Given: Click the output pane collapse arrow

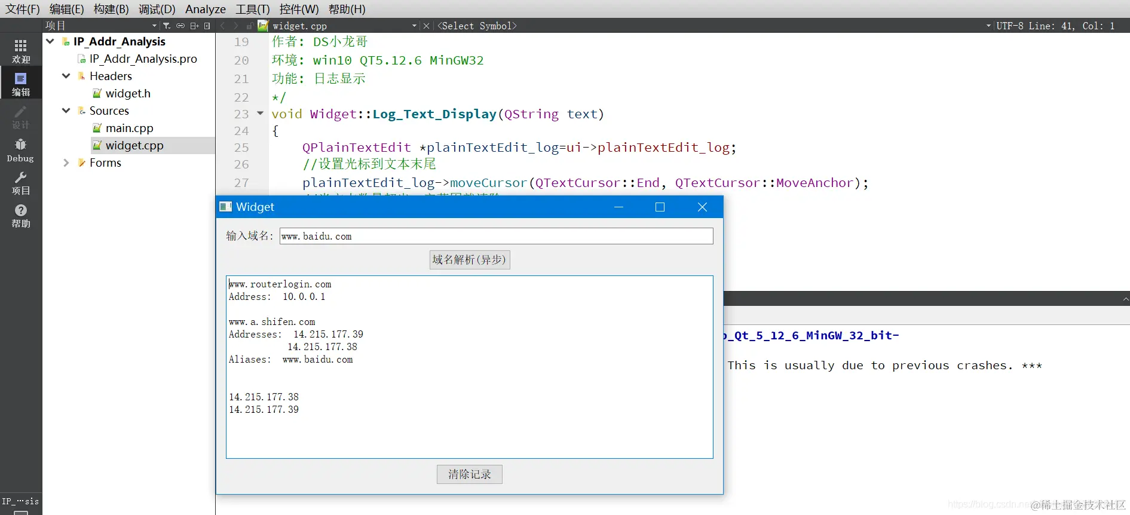Looking at the screenshot, I should click(x=1125, y=299).
